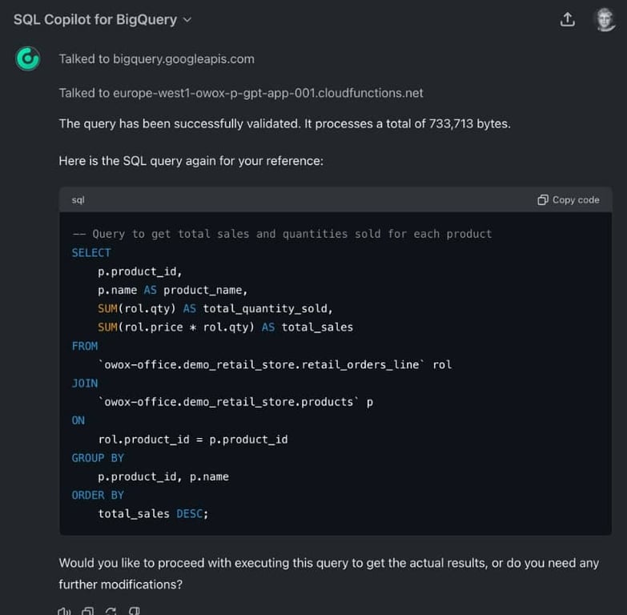Click the bad response thumbs-down icon
627x615 pixels.
135,611
